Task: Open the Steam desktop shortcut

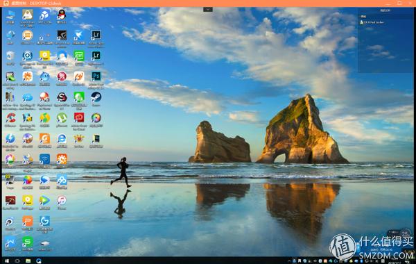Action: click(96, 99)
